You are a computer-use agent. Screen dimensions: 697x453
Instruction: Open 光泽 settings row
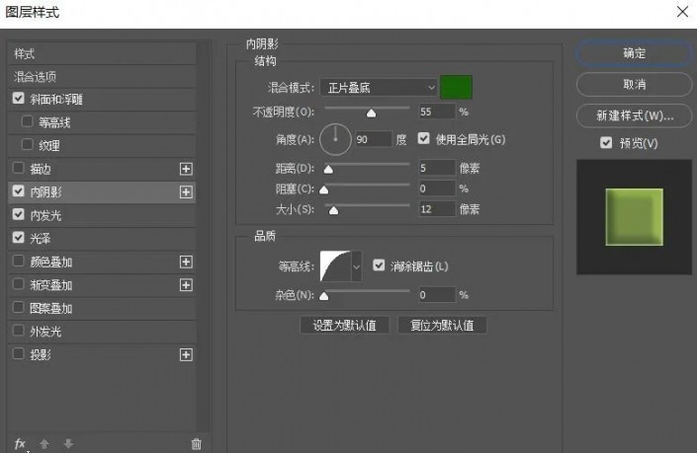point(102,239)
